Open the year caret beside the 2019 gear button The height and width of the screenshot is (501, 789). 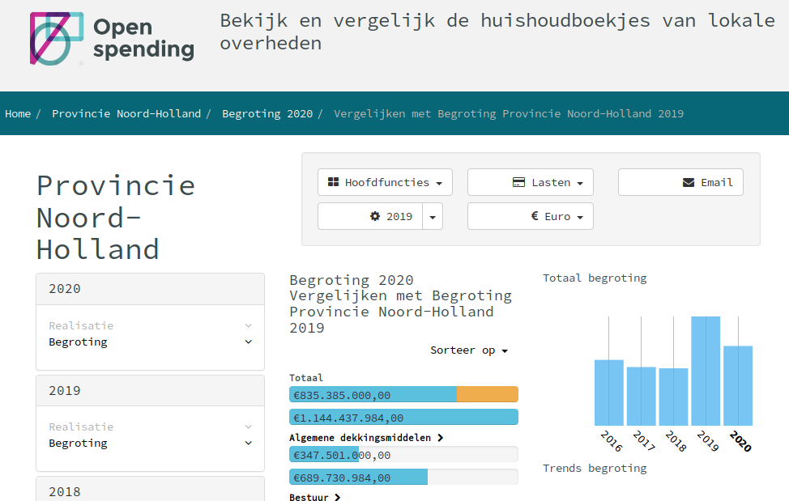[433, 216]
